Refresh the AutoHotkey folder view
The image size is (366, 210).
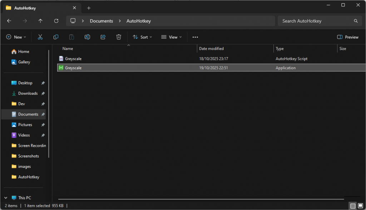56,21
